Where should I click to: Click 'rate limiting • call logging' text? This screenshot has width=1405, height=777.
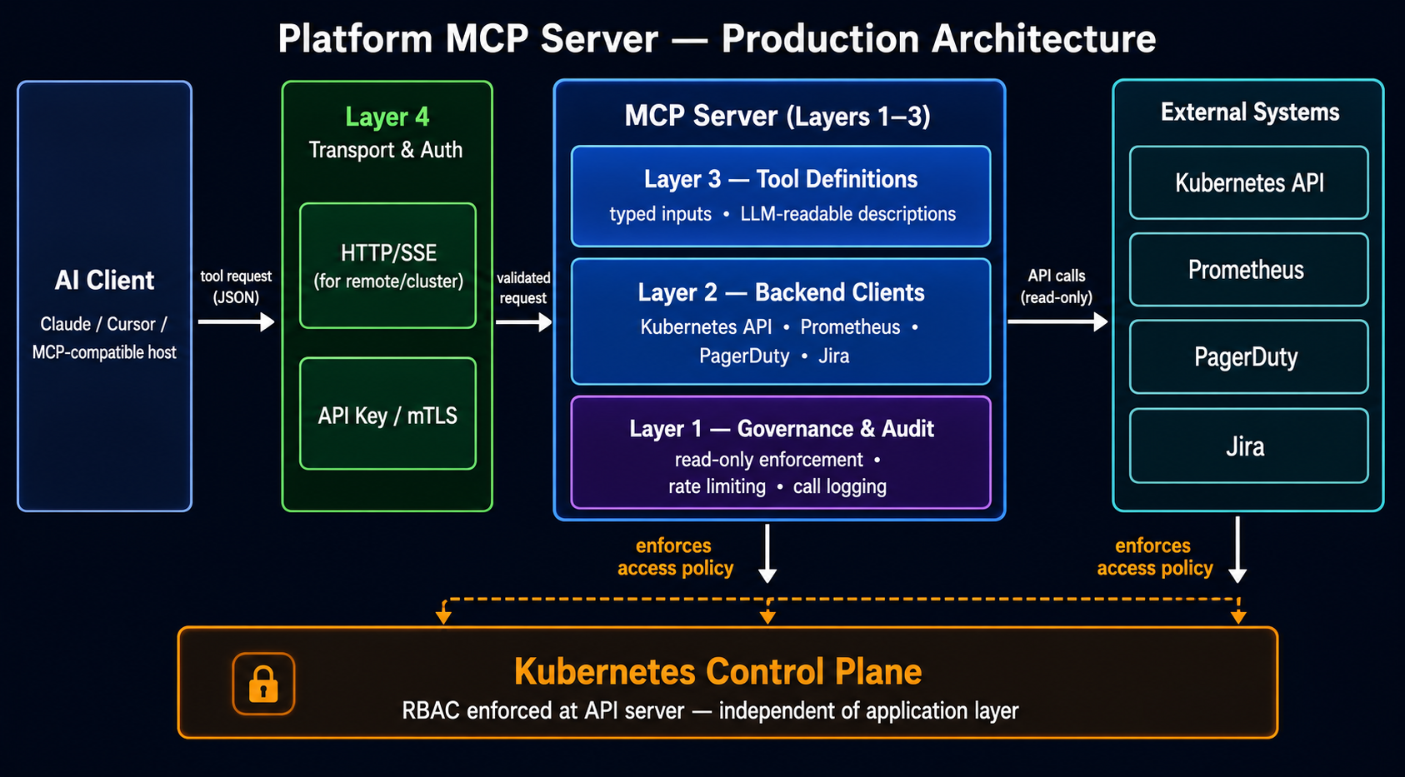[x=777, y=486]
